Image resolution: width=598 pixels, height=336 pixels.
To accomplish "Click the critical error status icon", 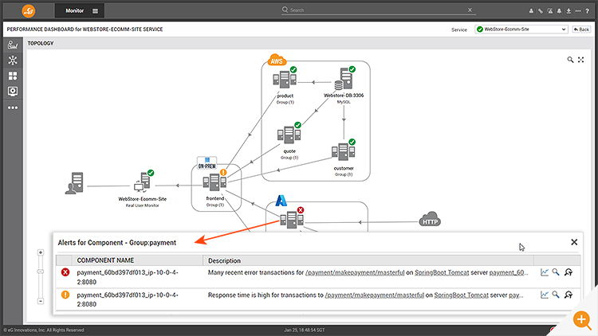I will 65,272.
